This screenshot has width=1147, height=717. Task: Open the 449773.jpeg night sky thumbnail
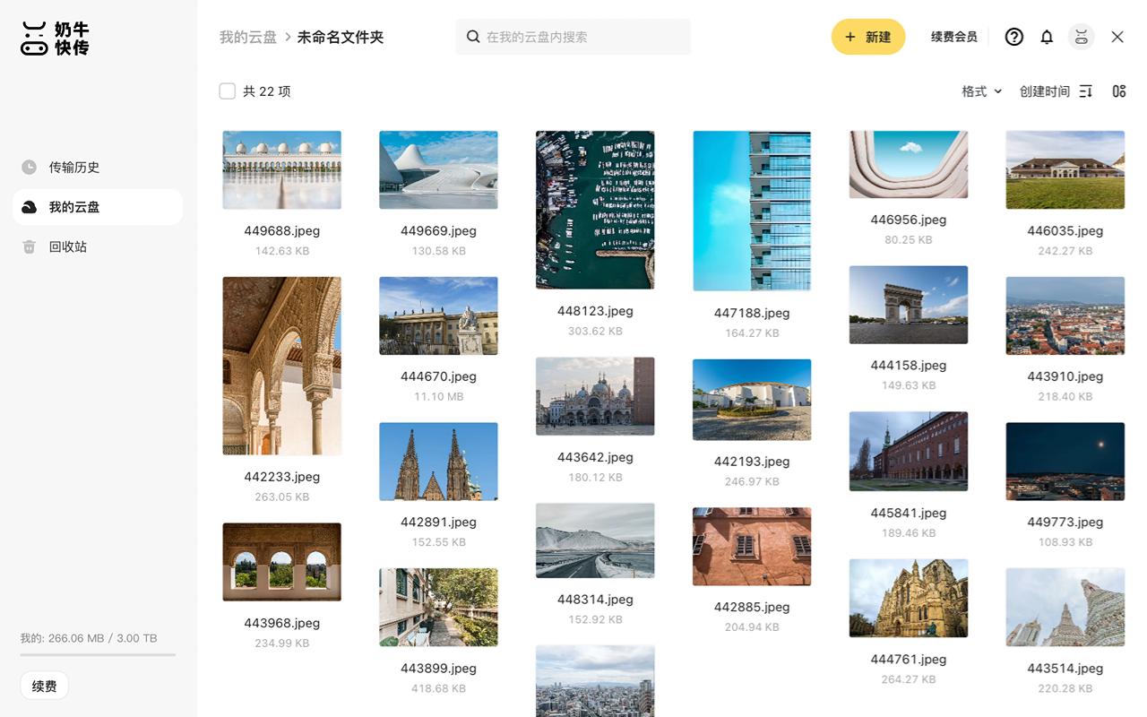tap(1065, 462)
